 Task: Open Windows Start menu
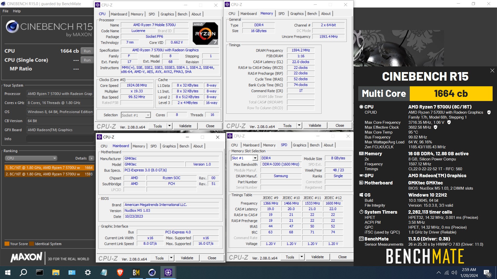[x=8, y=273]
